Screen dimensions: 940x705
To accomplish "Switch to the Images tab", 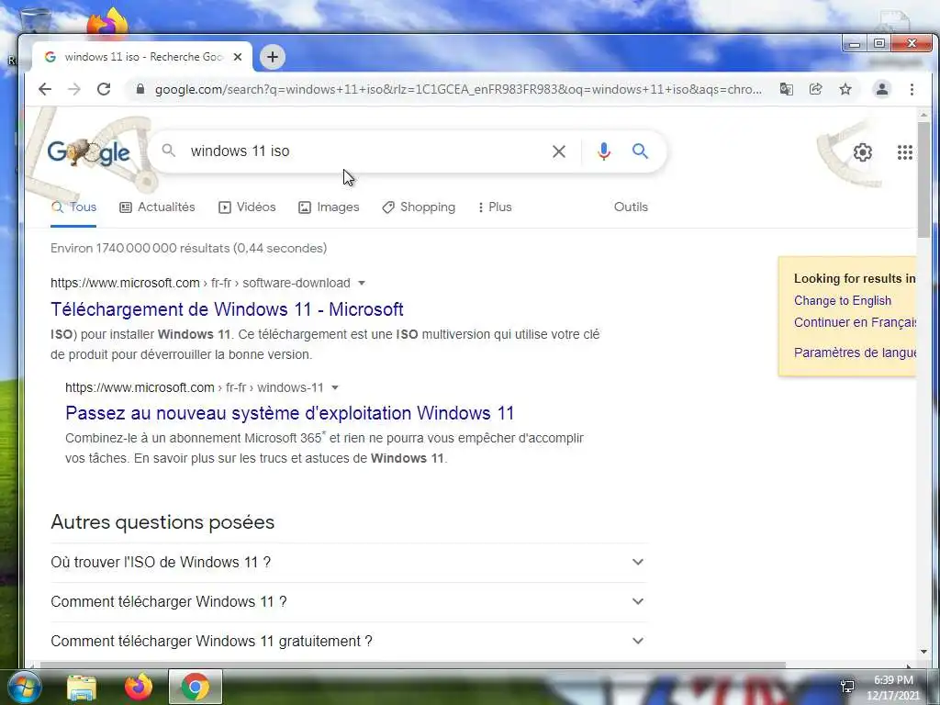I will click(x=329, y=207).
